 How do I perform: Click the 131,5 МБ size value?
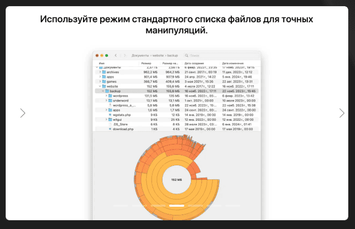(151, 96)
